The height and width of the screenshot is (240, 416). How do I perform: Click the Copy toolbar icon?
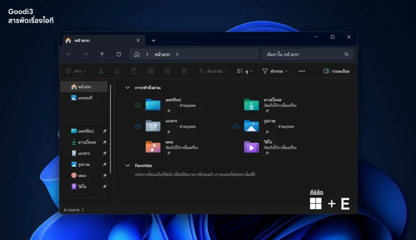pyautogui.click(x=117, y=71)
